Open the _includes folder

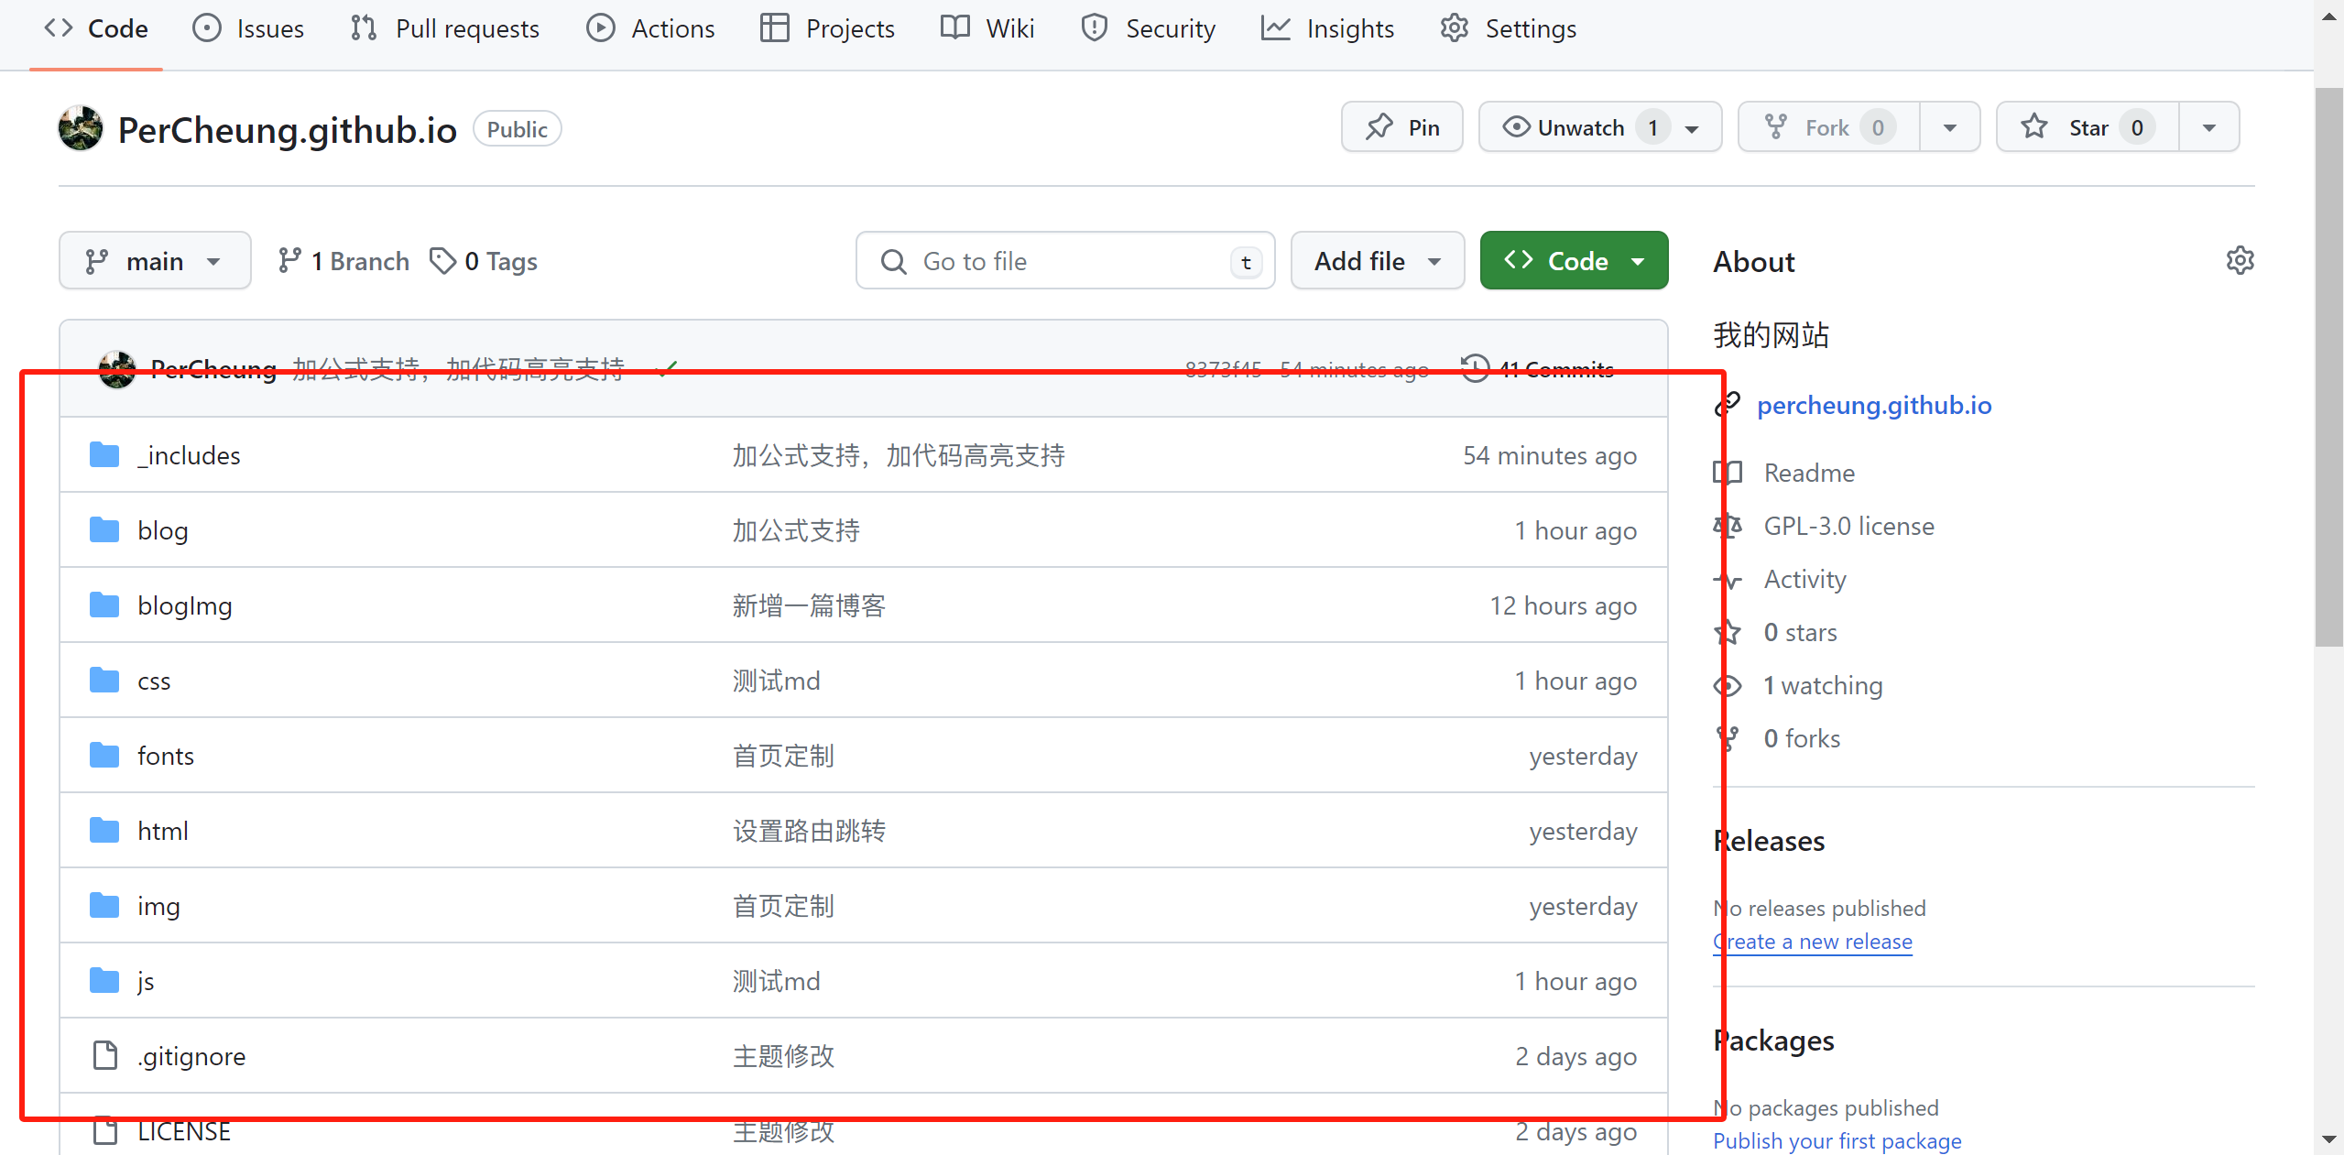pyautogui.click(x=189, y=455)
